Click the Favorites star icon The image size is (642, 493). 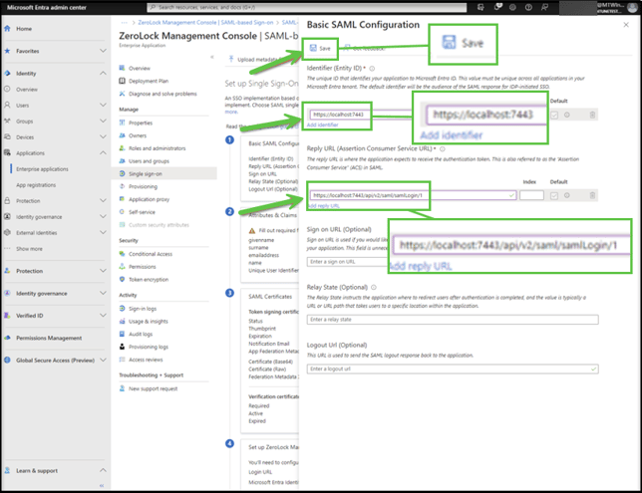[7, 51]
